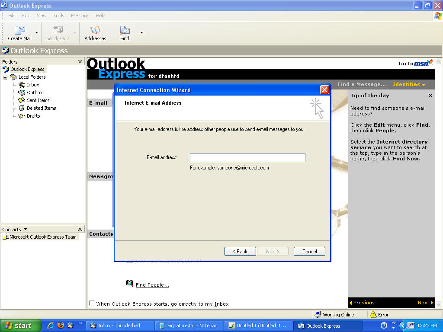Select the Deleted Items folder label
Screen dimensions: 443x332
pos(41,108)
